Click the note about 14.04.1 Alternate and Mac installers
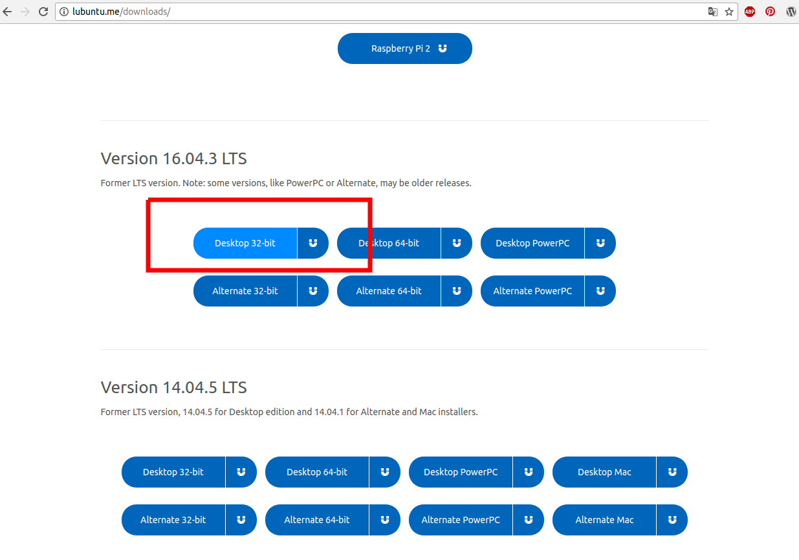This screenshot has height=560, width=799. point(289,412)
